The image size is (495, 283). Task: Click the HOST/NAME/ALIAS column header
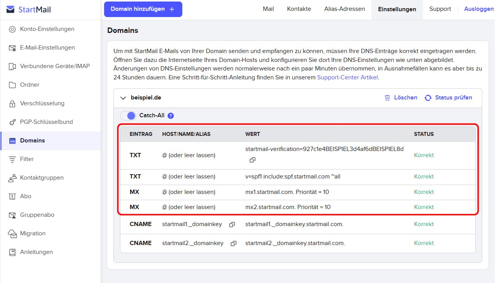[186, 134]
